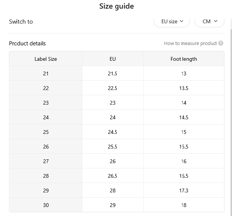
Task: Open the CM unit dropdown
Action: pos(209,22)
